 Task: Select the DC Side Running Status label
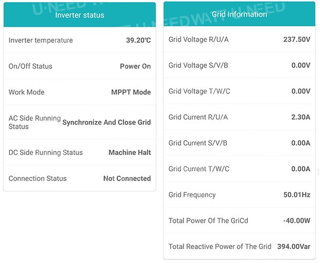click(x=45, y=152)
